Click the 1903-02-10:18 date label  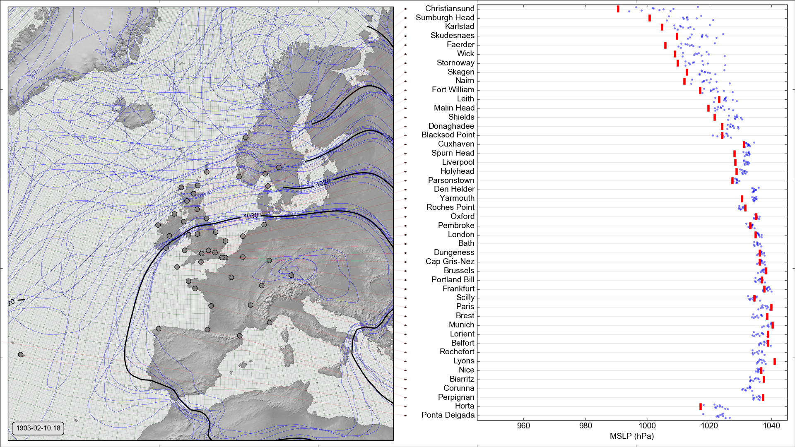click(38, 428)
